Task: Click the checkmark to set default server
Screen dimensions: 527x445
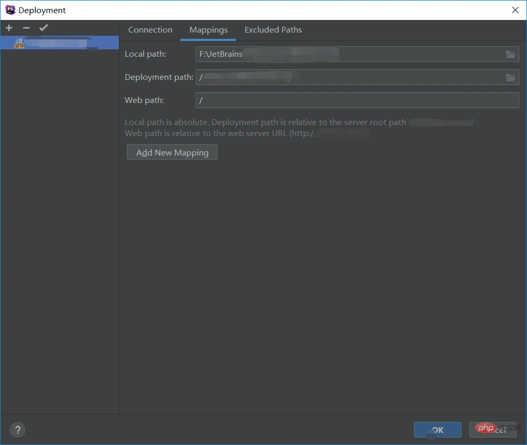Action: click(44, 28)
